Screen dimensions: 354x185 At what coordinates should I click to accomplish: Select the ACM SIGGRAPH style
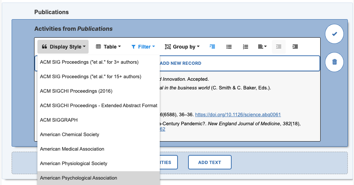[x=99, y=120]
